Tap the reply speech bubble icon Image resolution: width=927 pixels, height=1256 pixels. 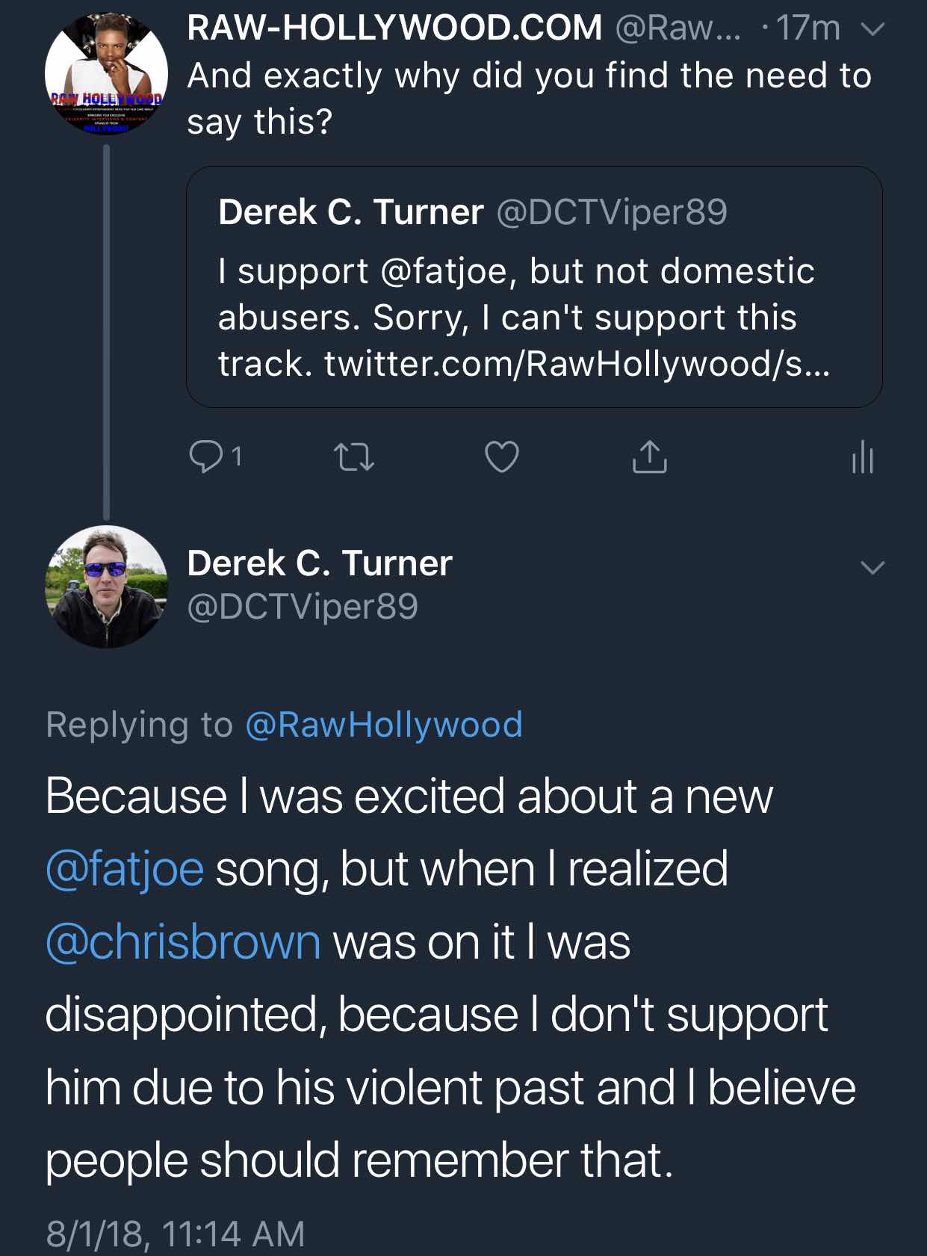pyautogui.click(x=205, y=457)
